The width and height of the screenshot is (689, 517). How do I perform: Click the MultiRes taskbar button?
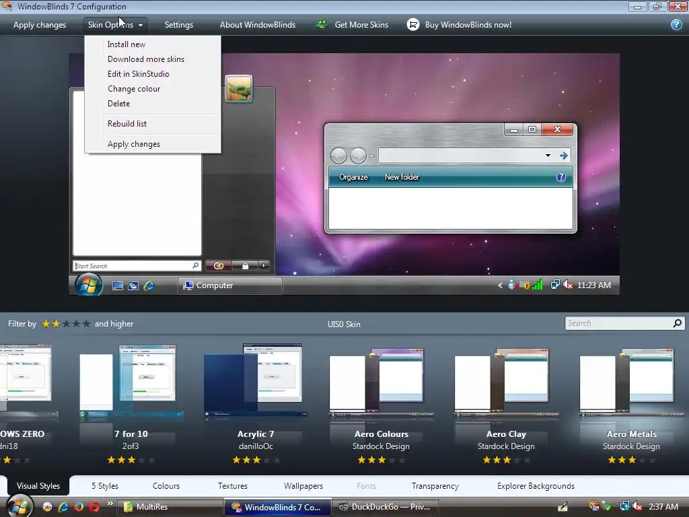coord(170,507)
